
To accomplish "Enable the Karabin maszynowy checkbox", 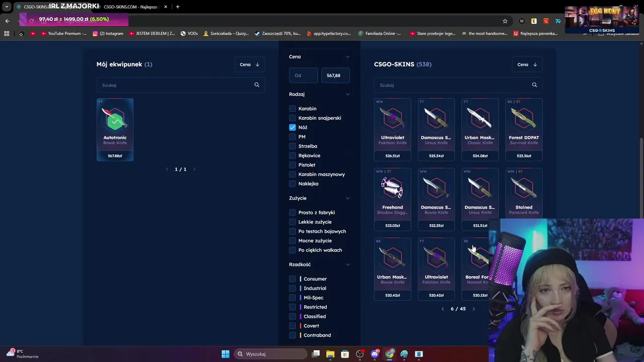I will [292, 174].
